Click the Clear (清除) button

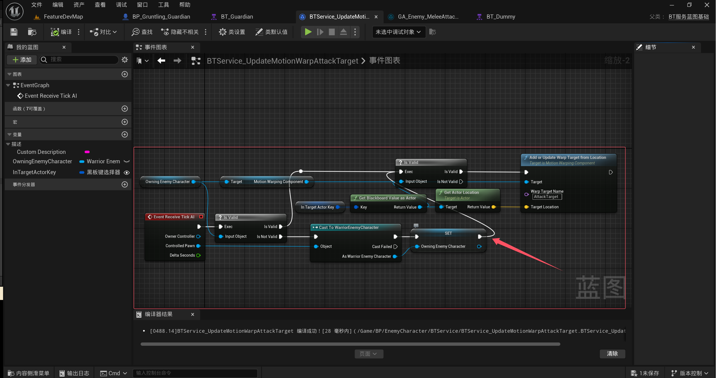[612, 354]
